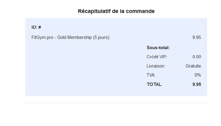Click the thin gray divider below the panel

(116, 103)
